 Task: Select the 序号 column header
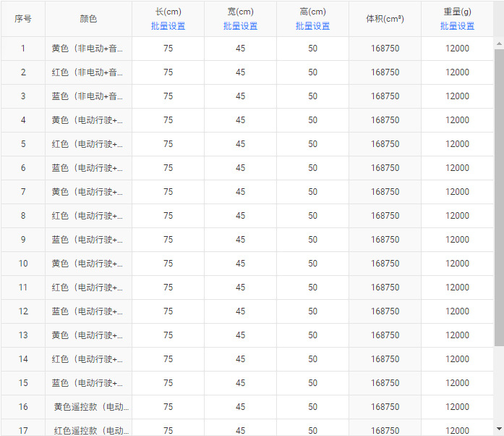pyautogui.click(x=23, y=19)
